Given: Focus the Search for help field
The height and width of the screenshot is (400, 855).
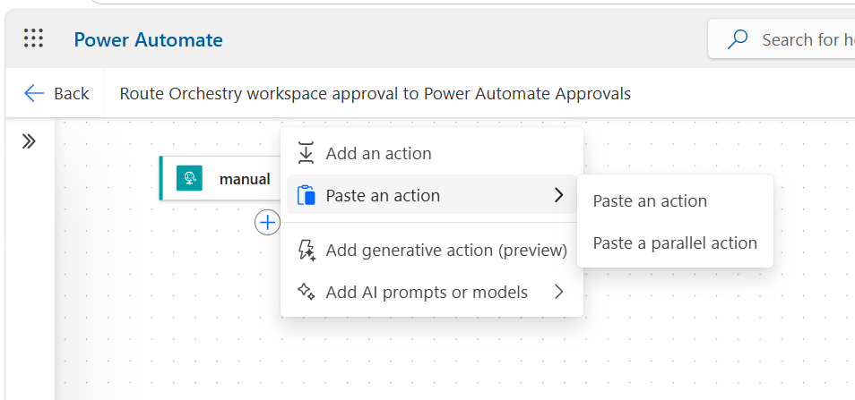Looking at the screenshot, I should [782, 39].
